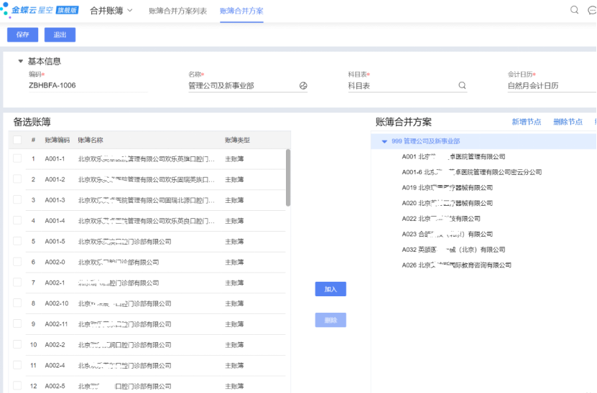Select the 账簿合并方案 tab

[241, 11]
